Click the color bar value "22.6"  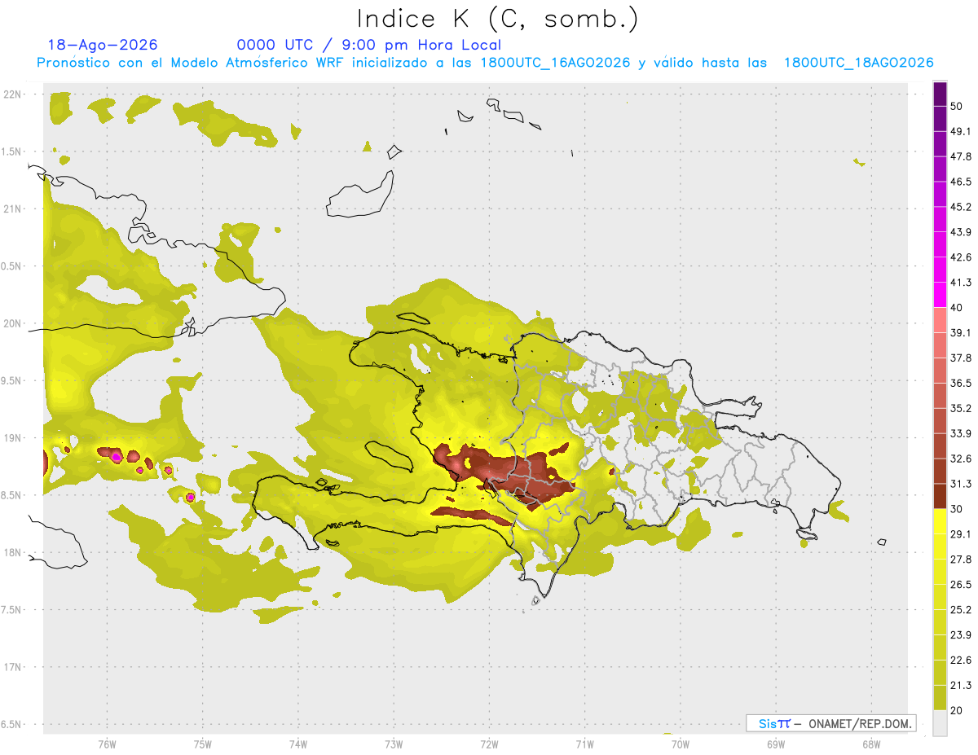click(x=961, y=660)
